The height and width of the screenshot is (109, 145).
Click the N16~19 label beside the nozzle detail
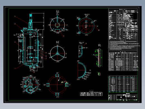click(x=85, y=48)
